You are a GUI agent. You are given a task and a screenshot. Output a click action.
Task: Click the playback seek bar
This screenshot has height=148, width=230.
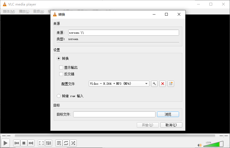(x=115, y=136)
